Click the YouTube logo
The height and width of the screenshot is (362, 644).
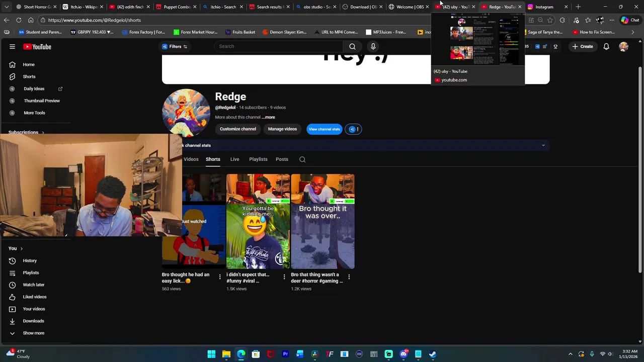click(37, 47)
